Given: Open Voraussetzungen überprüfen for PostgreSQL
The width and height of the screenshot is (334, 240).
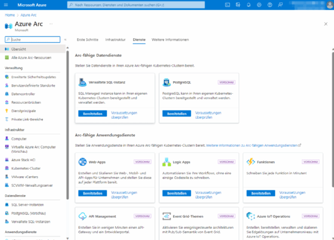Looking at the screenshot, I should [208, 115].
